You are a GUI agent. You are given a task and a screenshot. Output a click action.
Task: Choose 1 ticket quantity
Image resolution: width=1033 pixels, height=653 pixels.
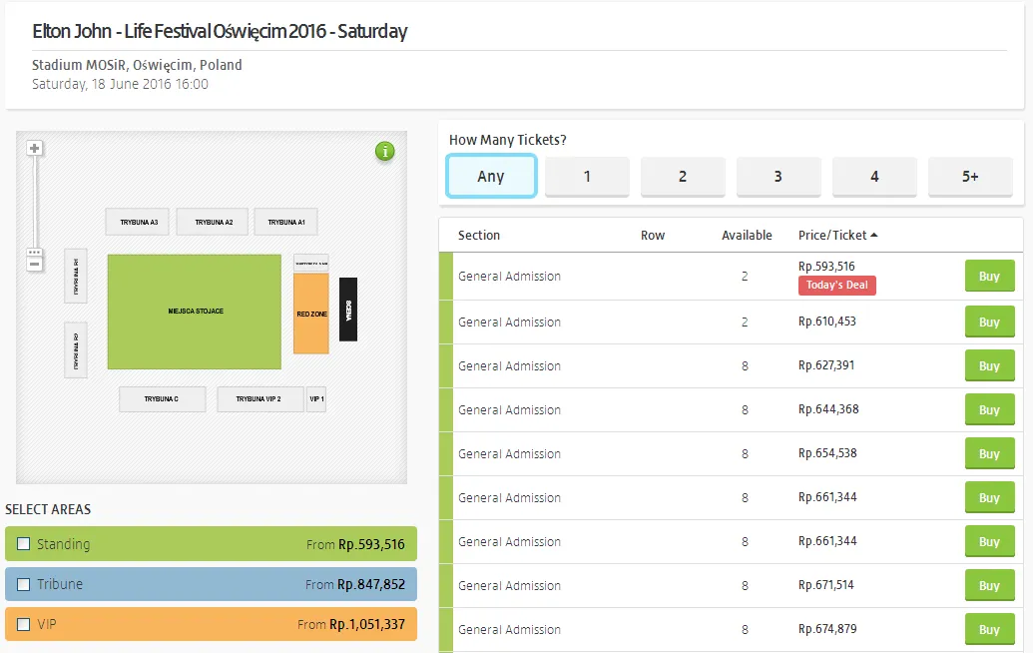pyautogui.click(x=587, y=177)
